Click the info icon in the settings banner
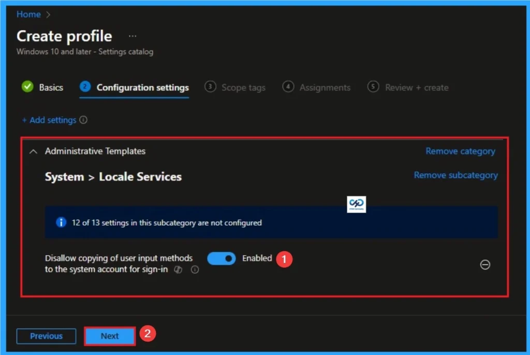 [61, 223]
